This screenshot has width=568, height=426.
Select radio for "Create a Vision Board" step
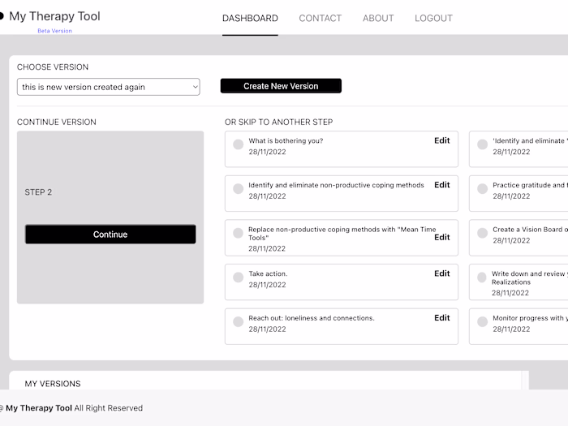point(482,233)
